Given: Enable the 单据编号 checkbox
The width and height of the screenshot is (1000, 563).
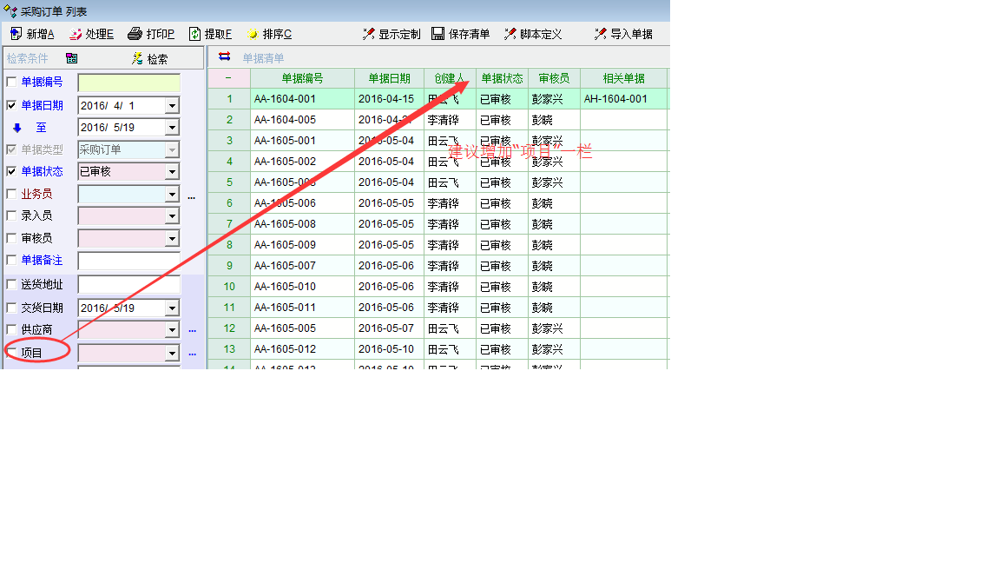Looking at the screenshot, I should coord(11,83).
